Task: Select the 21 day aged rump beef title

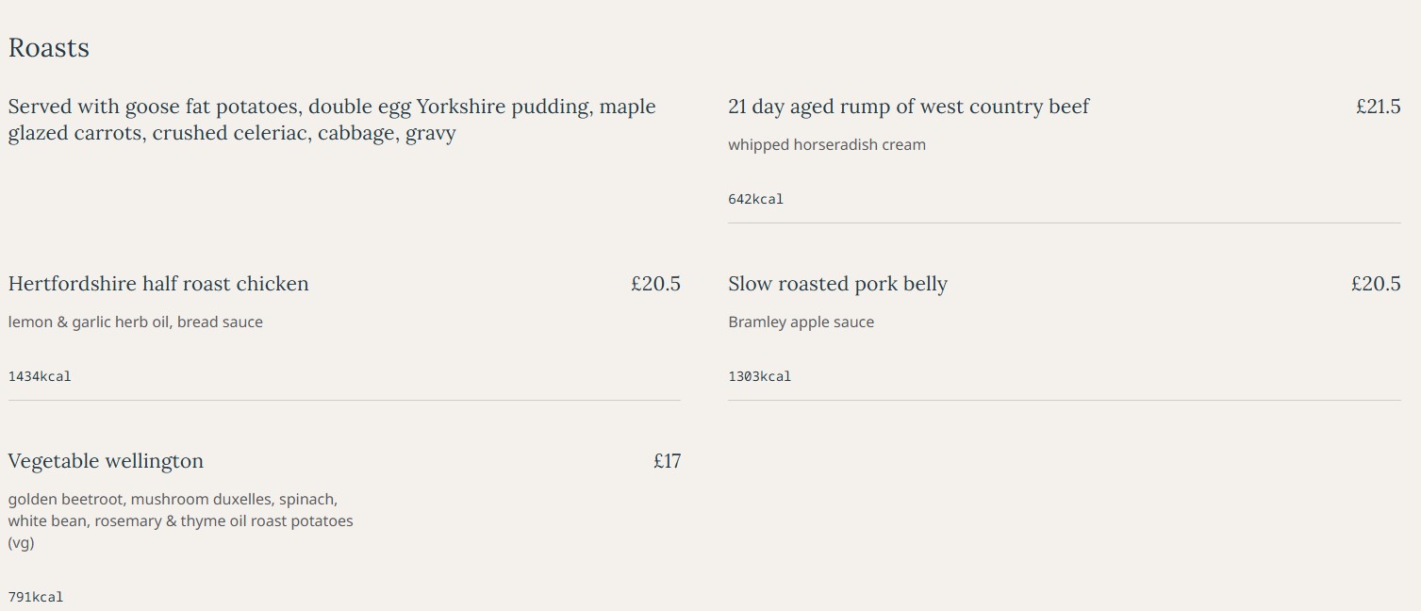Action: 908,107
